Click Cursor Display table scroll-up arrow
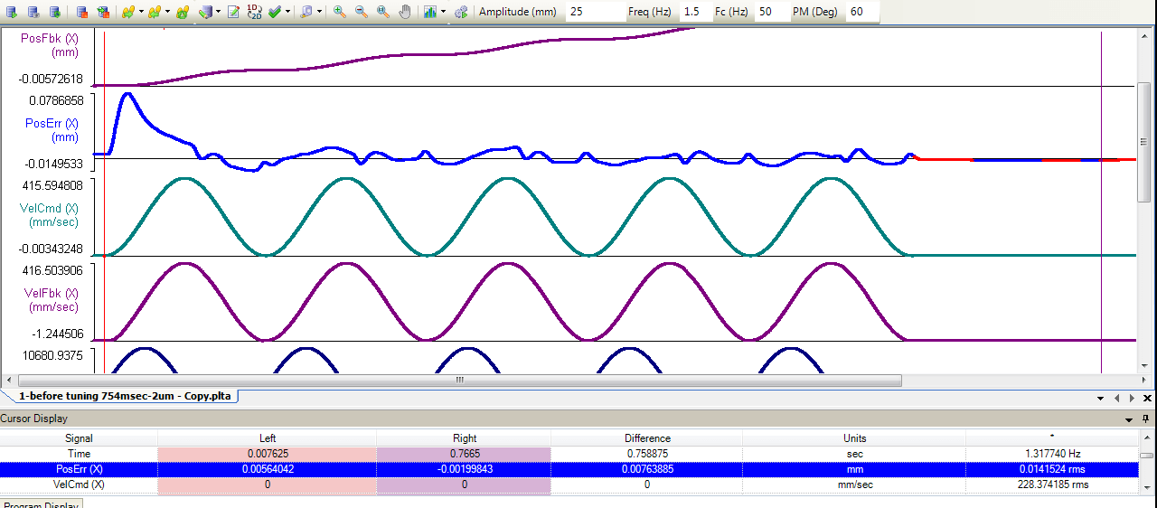The image size is (1157, 508). coord(1146,438)
